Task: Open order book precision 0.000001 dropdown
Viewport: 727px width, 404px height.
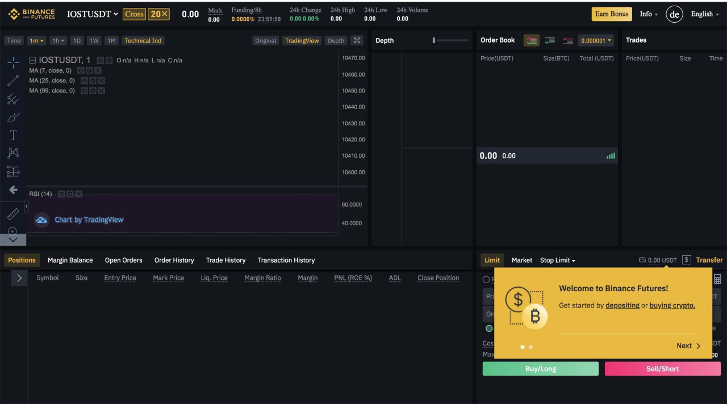Action: (596, 40)
